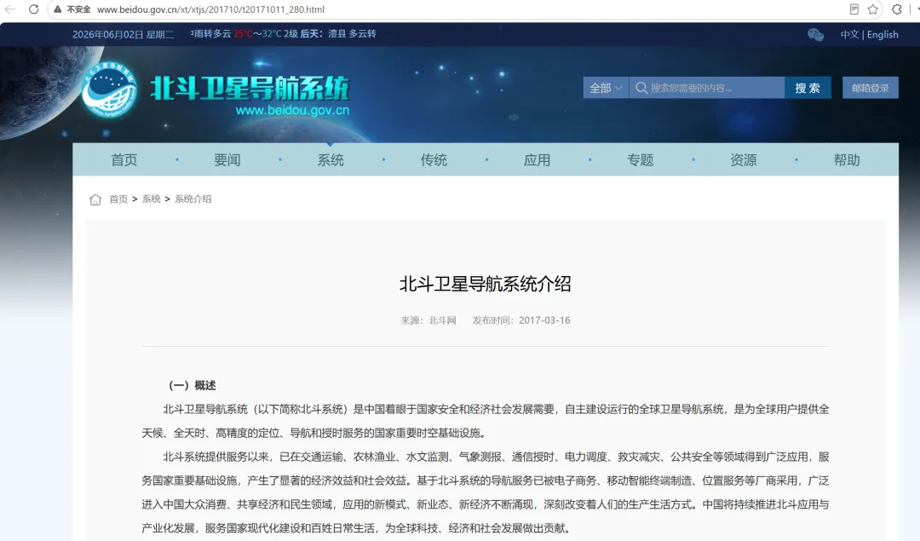Switch language to English
Viewport: 920px width, 541px height.
coord(883,35)
